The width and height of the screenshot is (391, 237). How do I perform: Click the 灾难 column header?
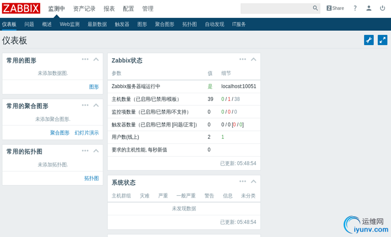tap(144, 196)
